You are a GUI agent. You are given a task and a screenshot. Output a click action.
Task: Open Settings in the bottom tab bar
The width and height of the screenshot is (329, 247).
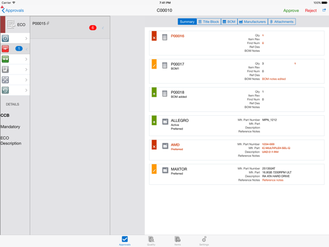[204, 240]
